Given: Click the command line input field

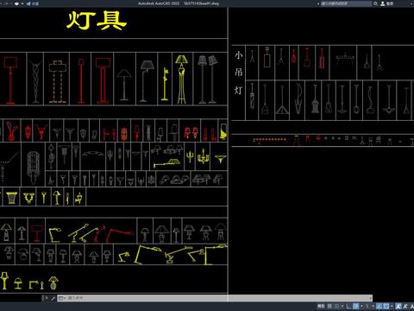Looking at the screenshot, I should click(x=218, y=298).
